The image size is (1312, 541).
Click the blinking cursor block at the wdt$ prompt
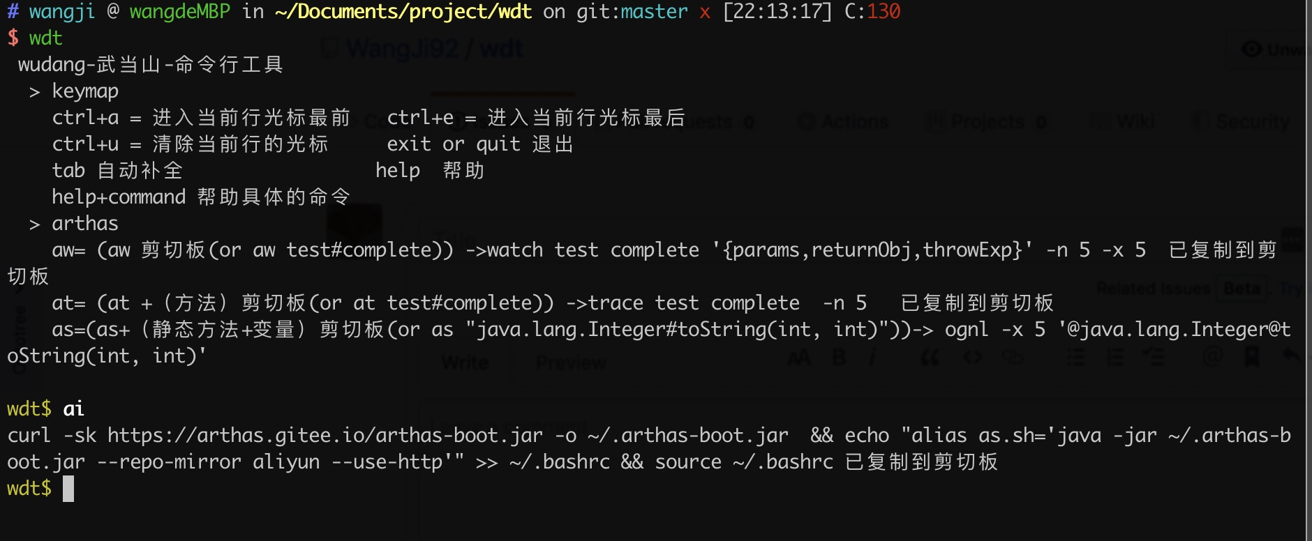tap(68, 489)
